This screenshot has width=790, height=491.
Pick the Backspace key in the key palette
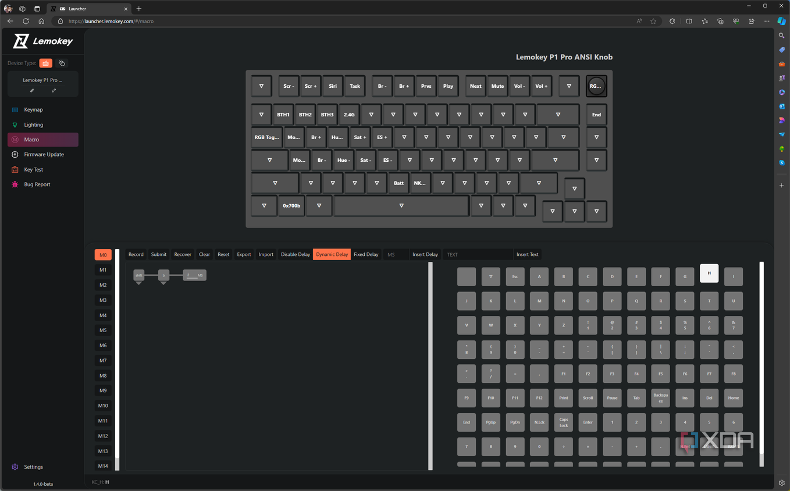(660, 398)
